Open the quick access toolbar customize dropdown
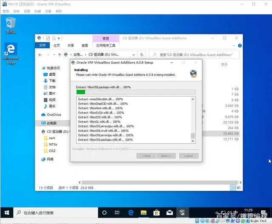 tap(59, 38)
